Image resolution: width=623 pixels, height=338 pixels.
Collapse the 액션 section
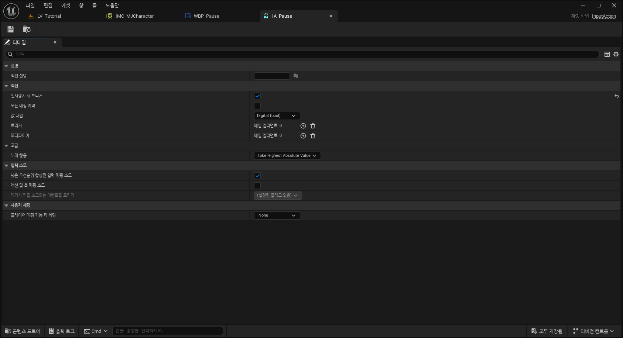(6, 86)
